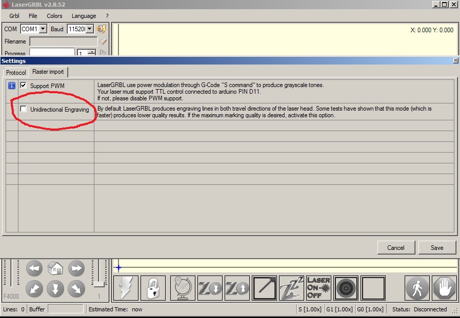Click the G1 [1.00x] override status

339,309
